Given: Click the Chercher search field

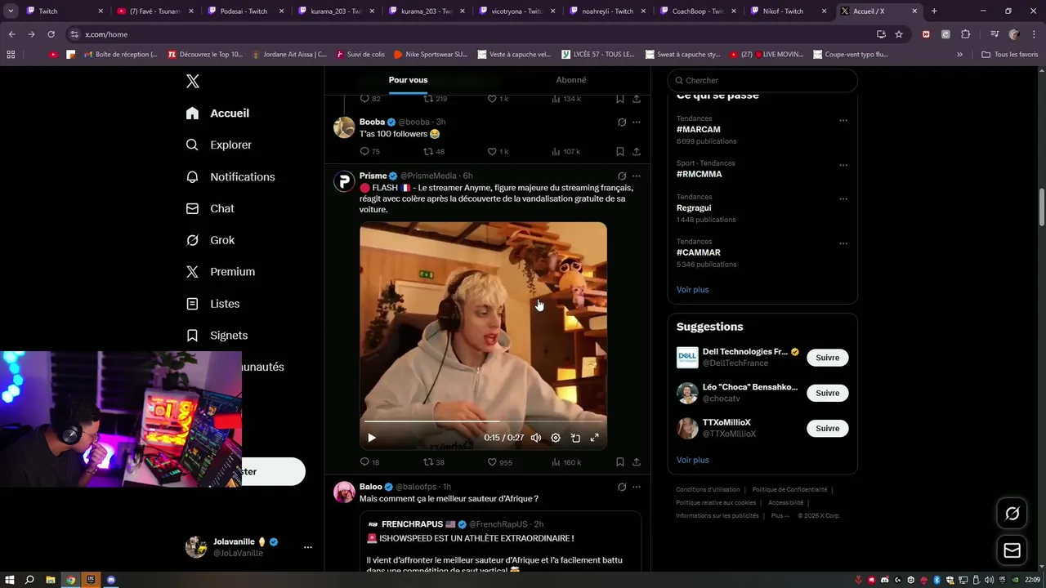Looking at the screenshot, I should [762, 80].
